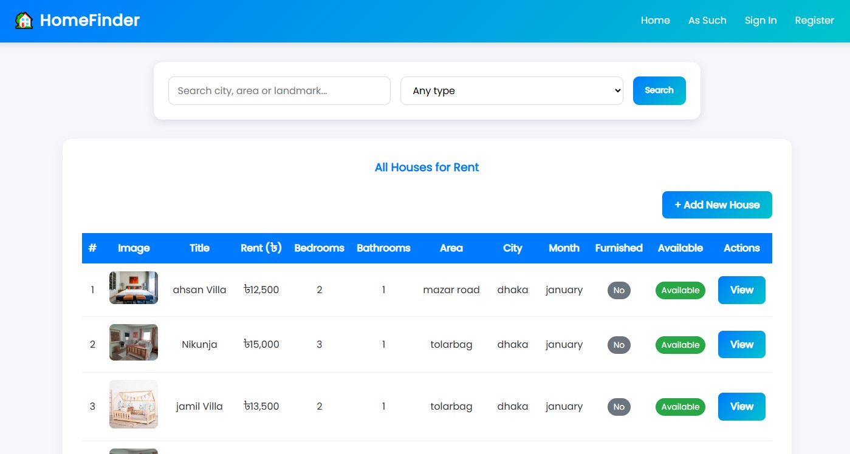Open the Nikunja room thumbnail

[x=134, y=342]
